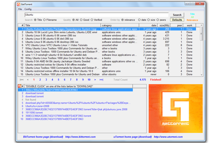Click the Title column header
222x143 pixels.
point(62,25)
